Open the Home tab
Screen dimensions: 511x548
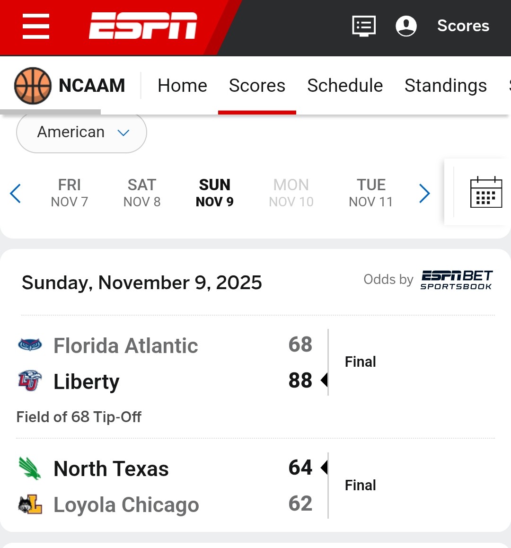point(182,86)
